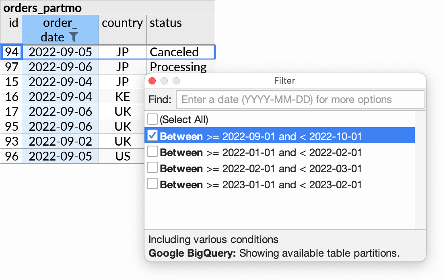
Task: Click the Find date input field
Action: coord(300,99)
